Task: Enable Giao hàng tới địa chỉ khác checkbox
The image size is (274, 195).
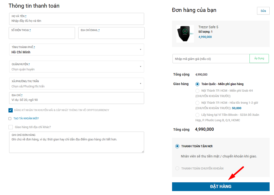Action: (x=11, y=127)
